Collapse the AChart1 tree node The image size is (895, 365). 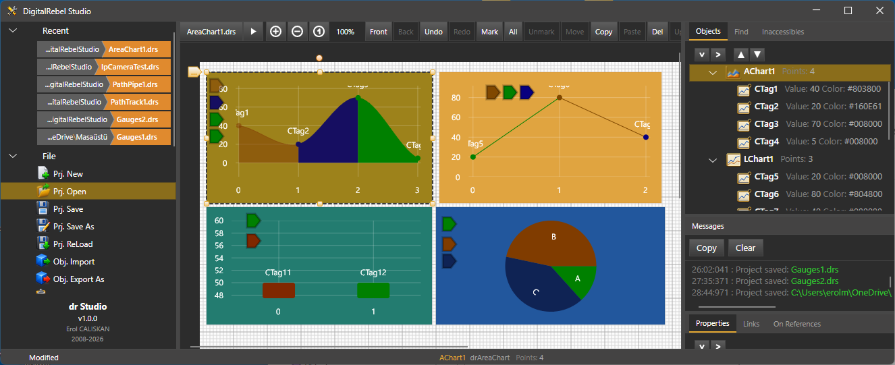coord(713,72)
